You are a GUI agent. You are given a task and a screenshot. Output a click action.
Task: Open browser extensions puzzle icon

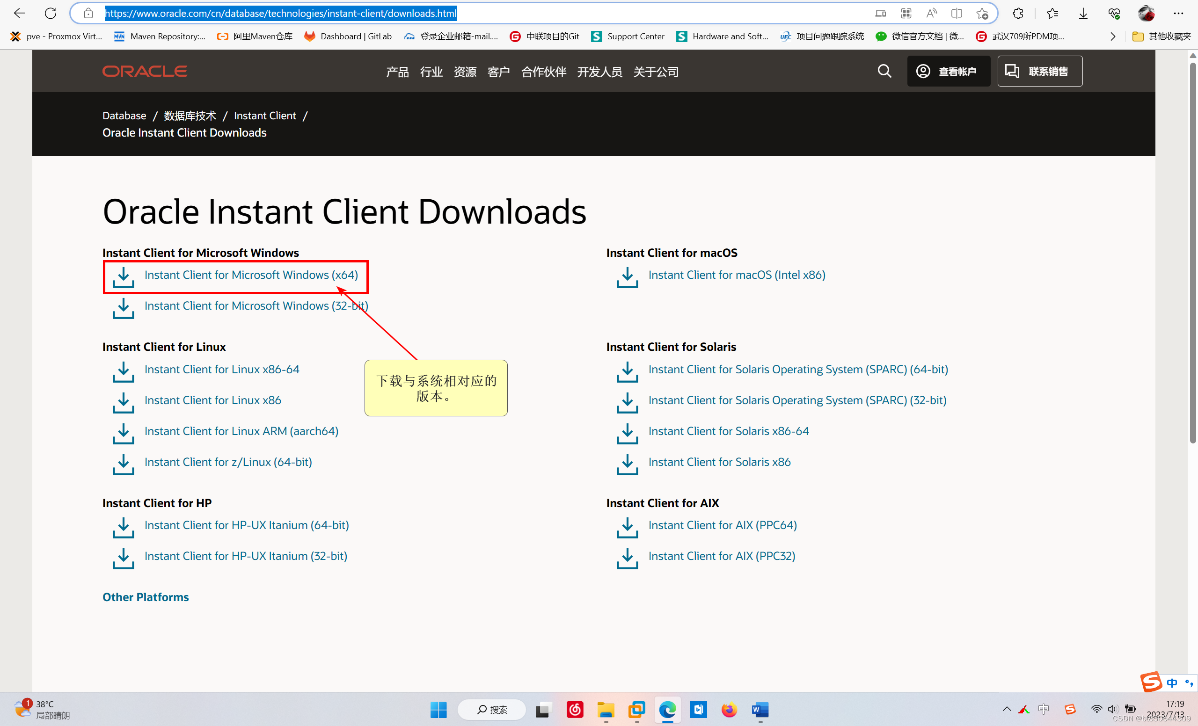click(x=1018, y=13)
